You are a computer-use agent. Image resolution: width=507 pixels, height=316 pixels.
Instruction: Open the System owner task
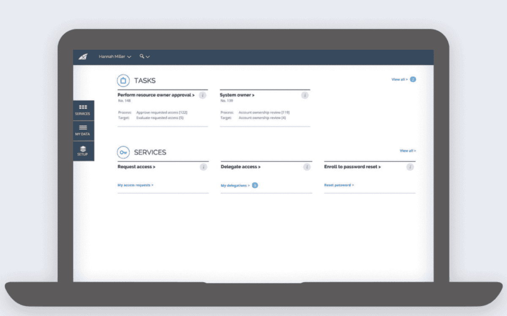pyautogui.click(x=237, y=95)
